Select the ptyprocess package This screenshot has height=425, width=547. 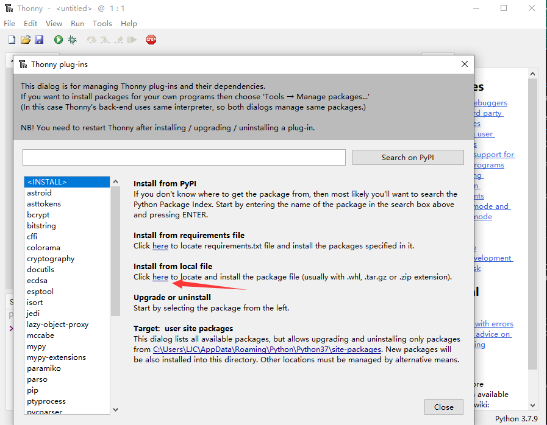[67, 401]
